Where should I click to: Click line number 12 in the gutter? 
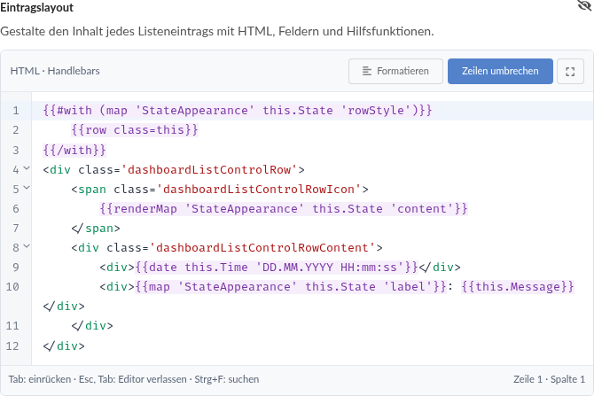pos(12,346)
